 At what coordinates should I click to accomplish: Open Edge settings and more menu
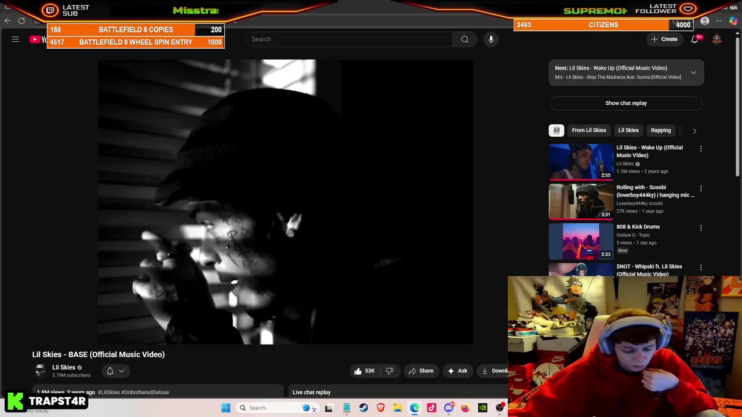coord(719,21)
